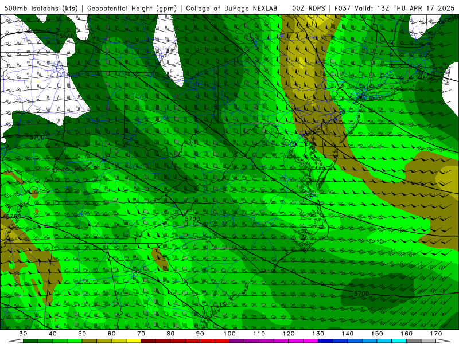Click the 5760 height contour label

[13, 217]
